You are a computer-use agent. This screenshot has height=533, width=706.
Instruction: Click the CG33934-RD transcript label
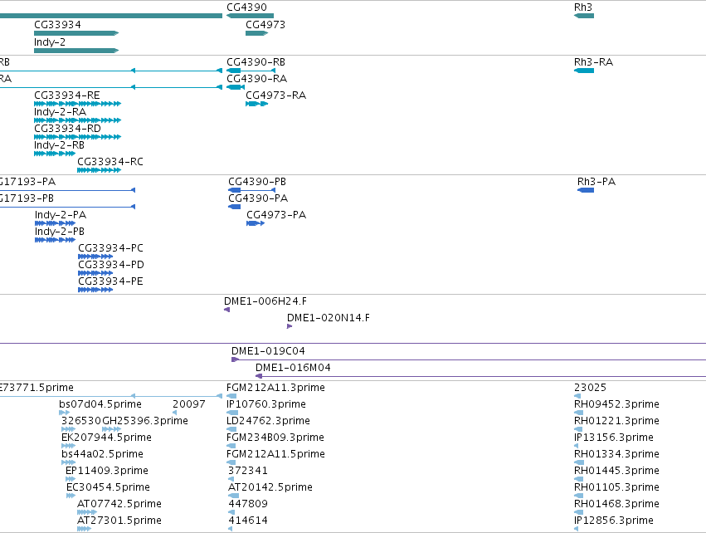pyautogui.click(x=67, y=129)
